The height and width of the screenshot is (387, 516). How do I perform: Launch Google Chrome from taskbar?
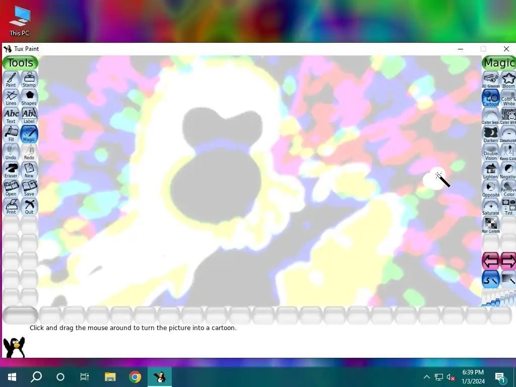(x=135, y=377)
